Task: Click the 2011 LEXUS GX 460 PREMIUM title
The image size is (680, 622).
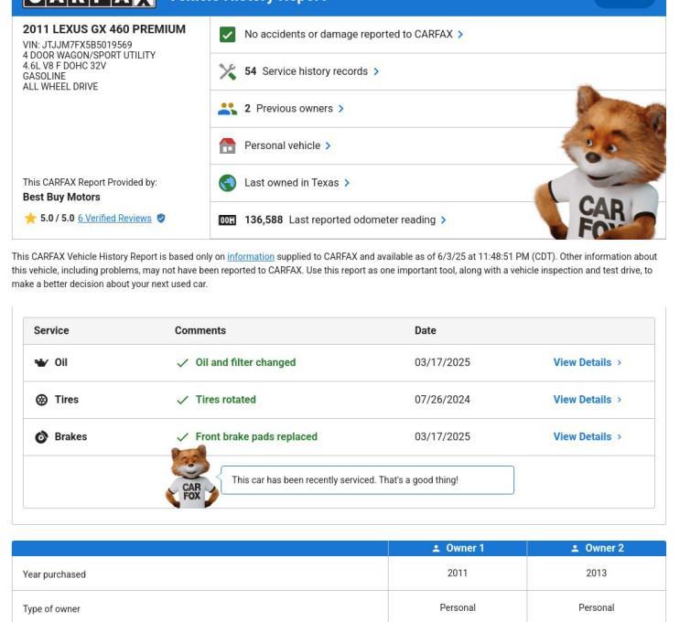Action: point(104,29)
